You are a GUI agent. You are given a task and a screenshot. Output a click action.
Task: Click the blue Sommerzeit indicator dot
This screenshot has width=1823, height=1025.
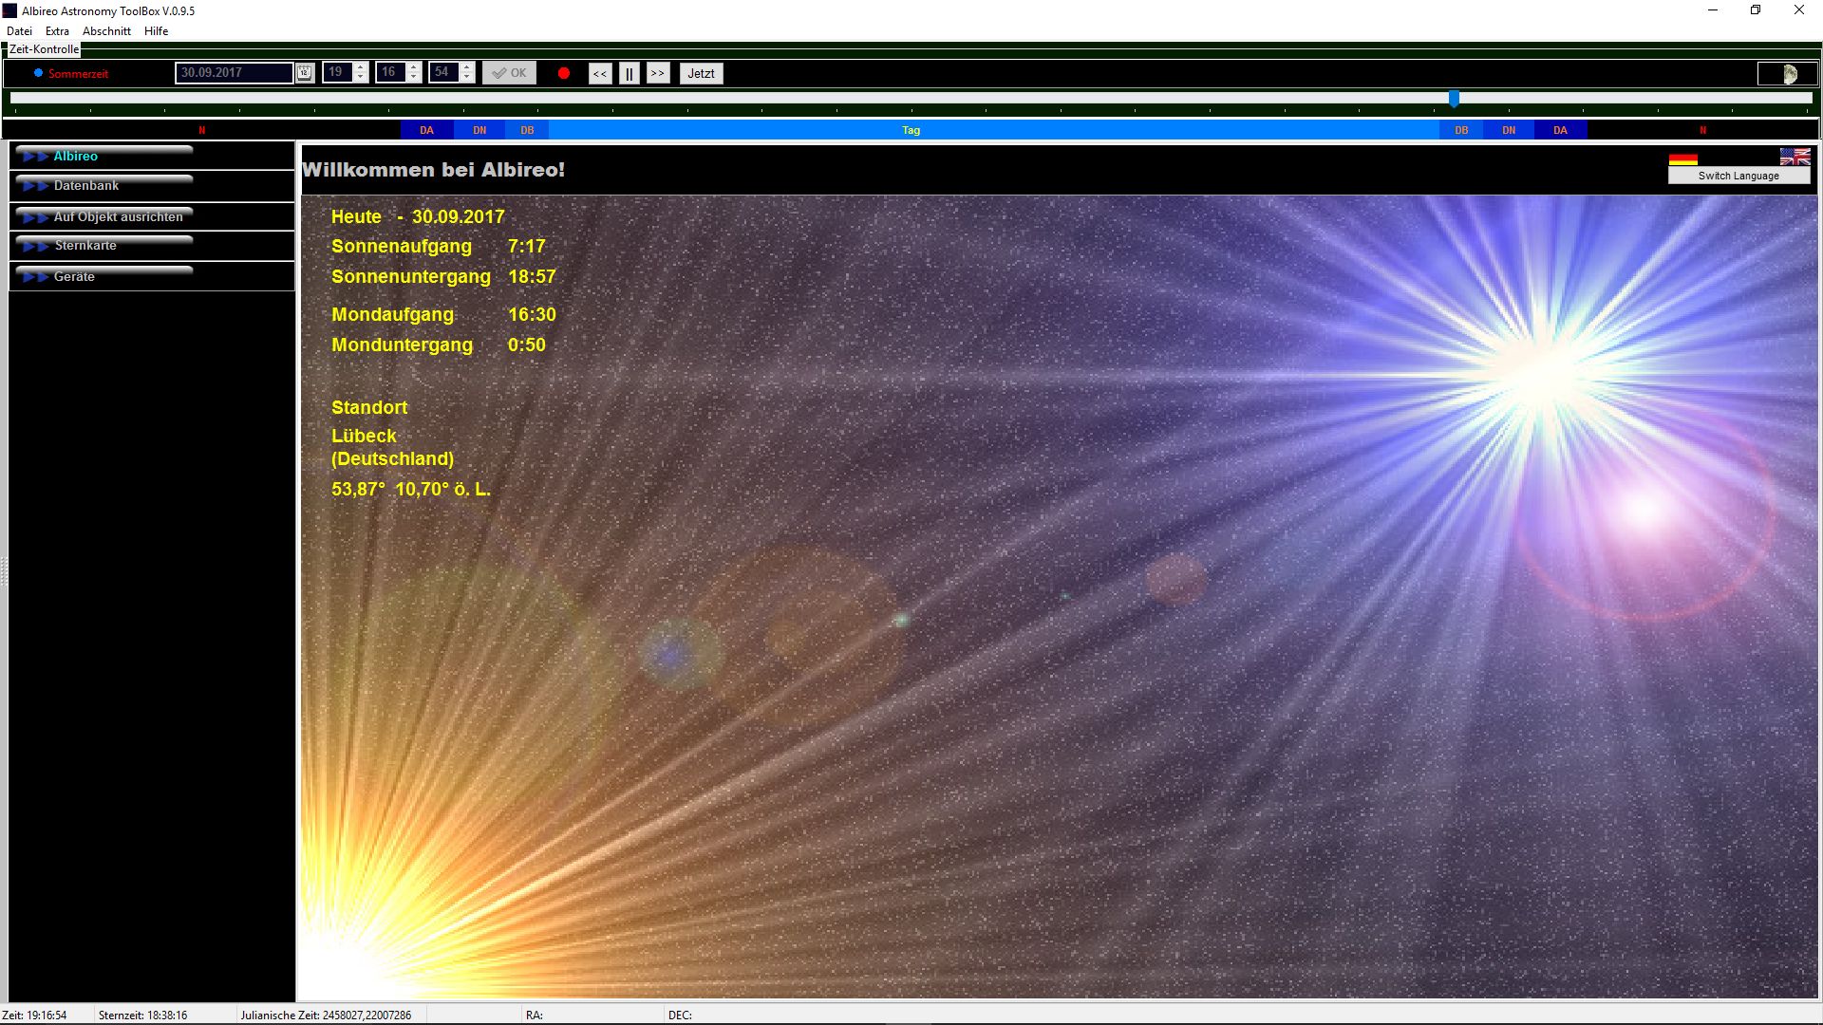pyautogui.click(x=38, y=73)
